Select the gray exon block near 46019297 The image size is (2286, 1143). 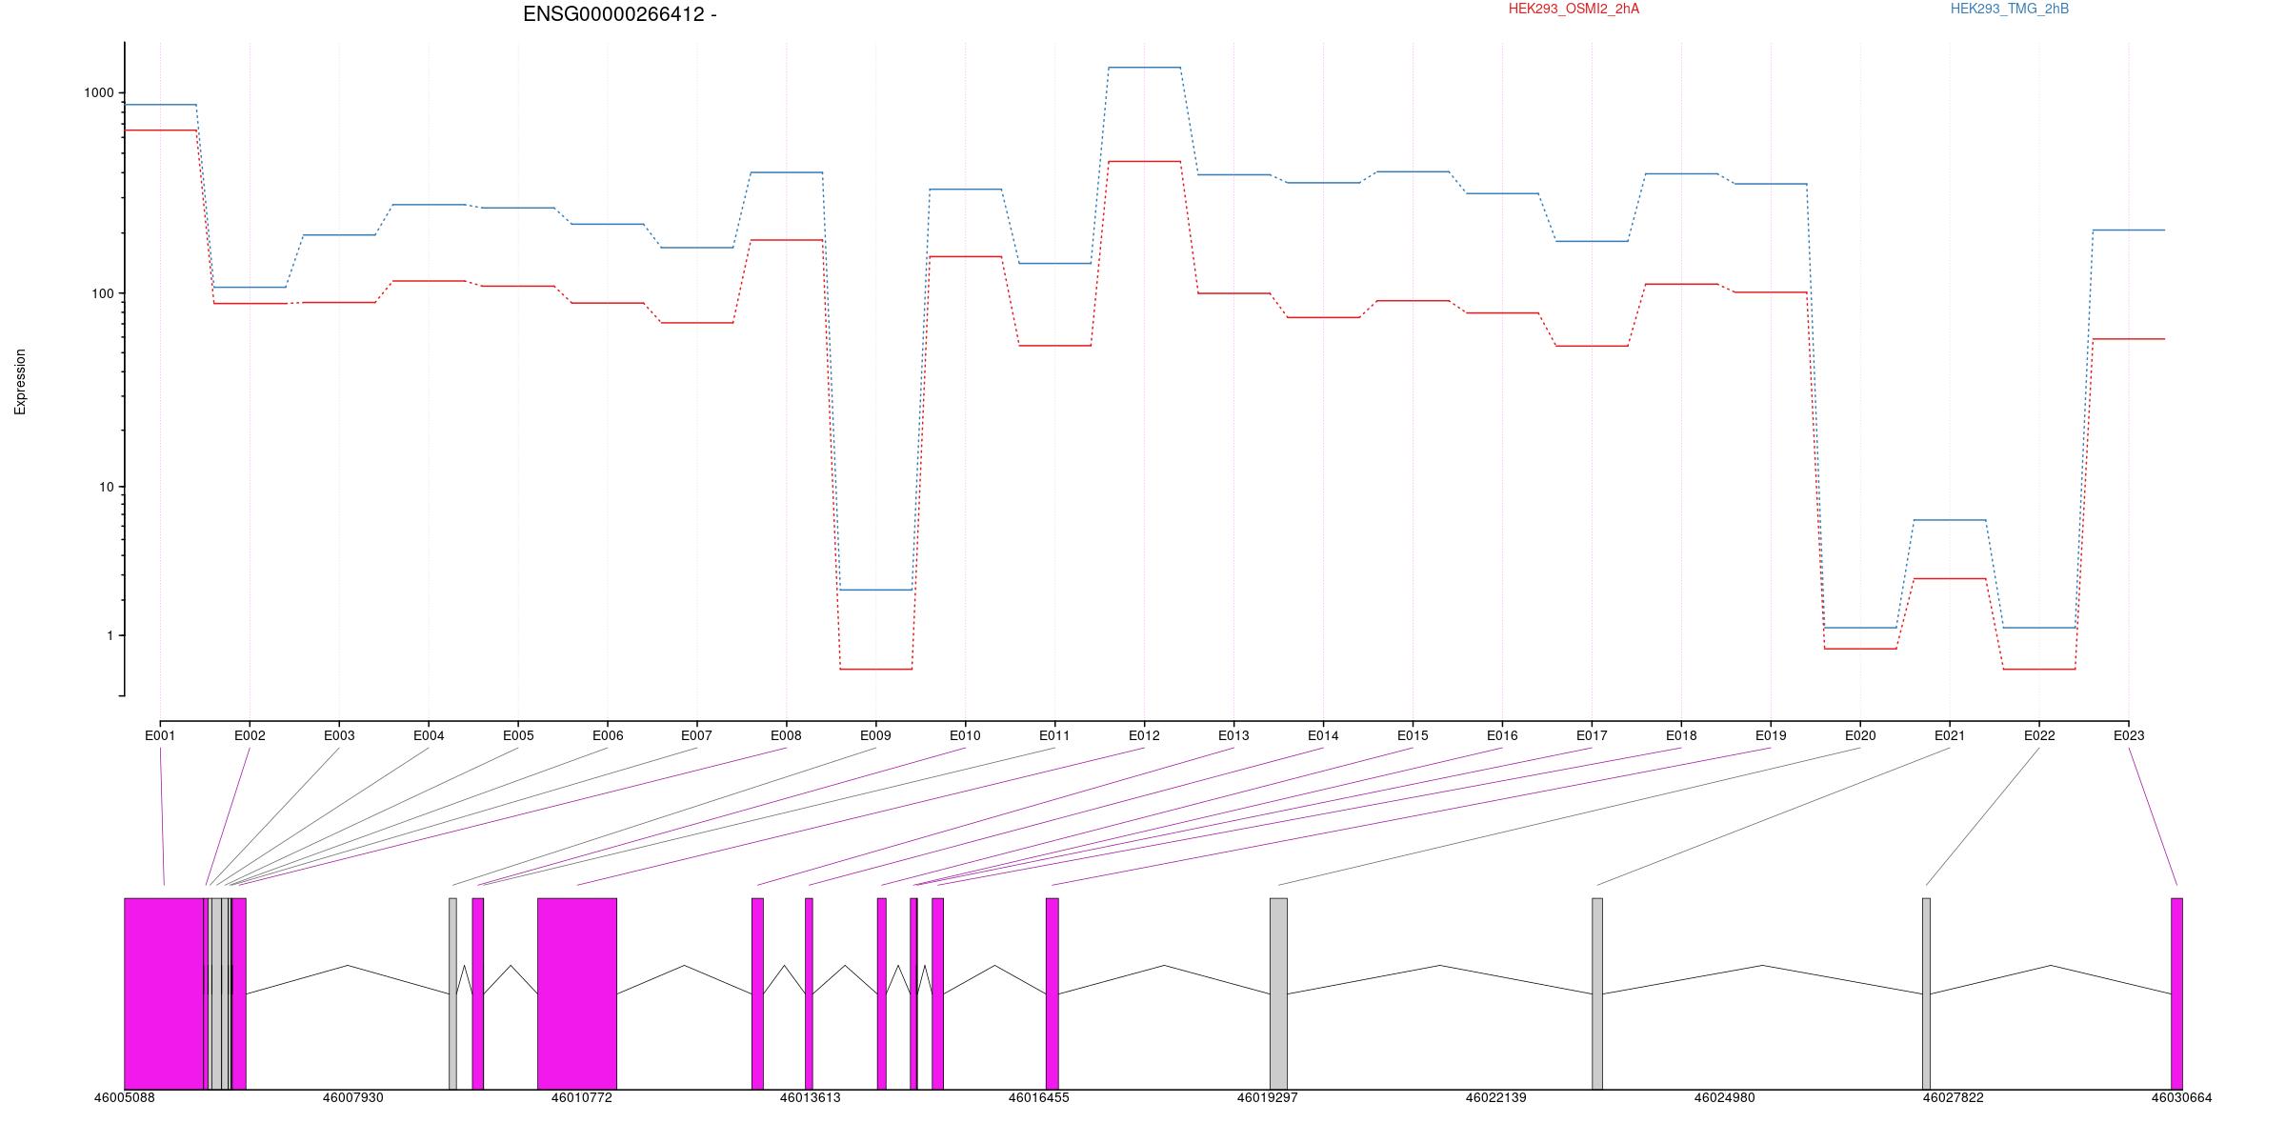pyautogui.click(x=1278, y=993)
